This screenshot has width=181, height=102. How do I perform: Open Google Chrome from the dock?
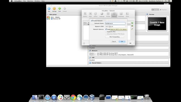coord(73,97)
